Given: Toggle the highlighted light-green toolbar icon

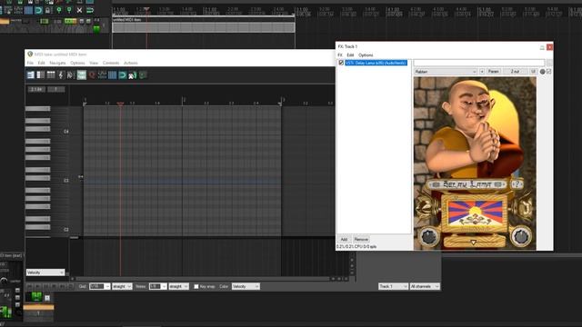Looking at the screenshot, I should pyautogui.click(x=82, y=75).
